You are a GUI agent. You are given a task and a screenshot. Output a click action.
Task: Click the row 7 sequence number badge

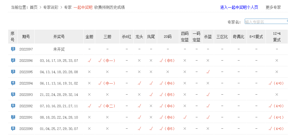(13, 117)
